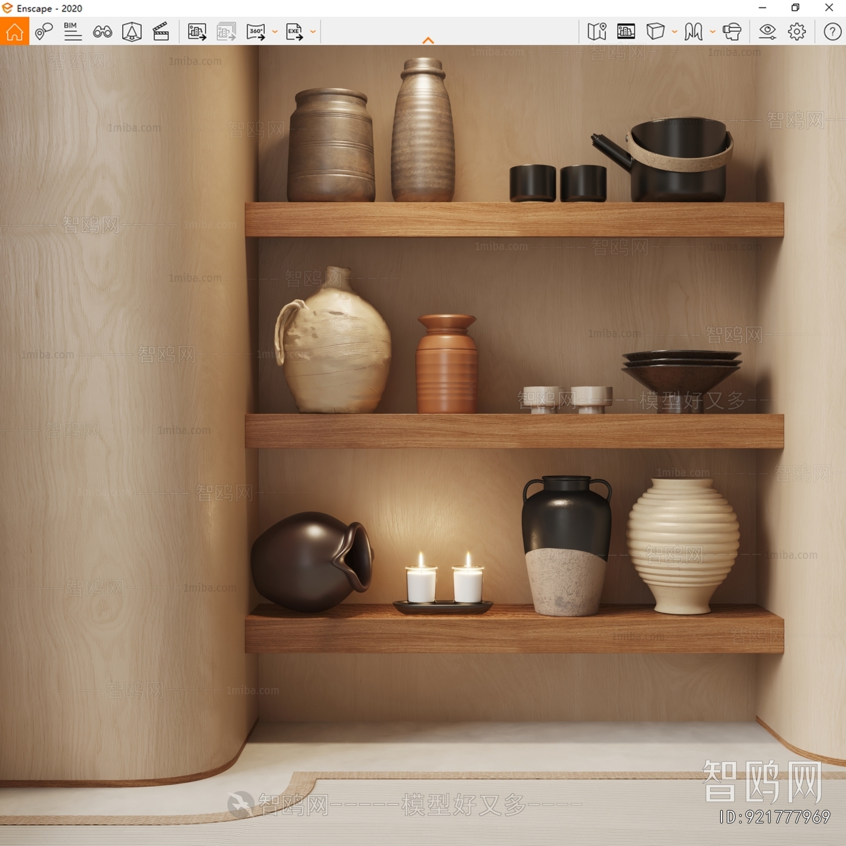The image size is (846, 846).
Task: Toggle the BIM info mode
Action: pyautogui.click(x=72, y=32)
